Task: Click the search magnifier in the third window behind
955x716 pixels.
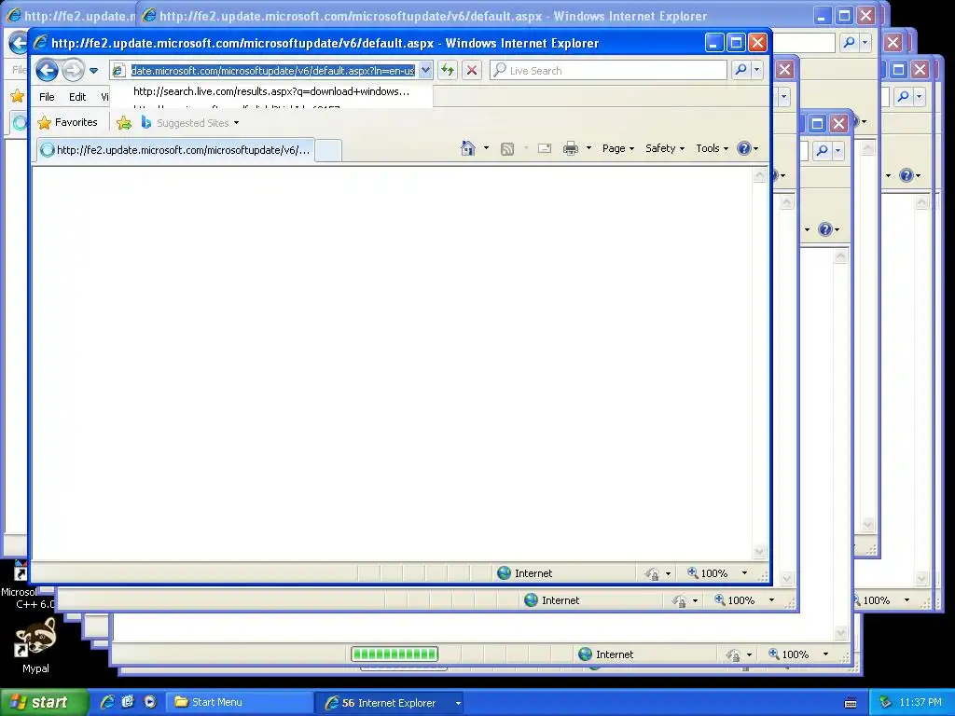Action: 823,150
